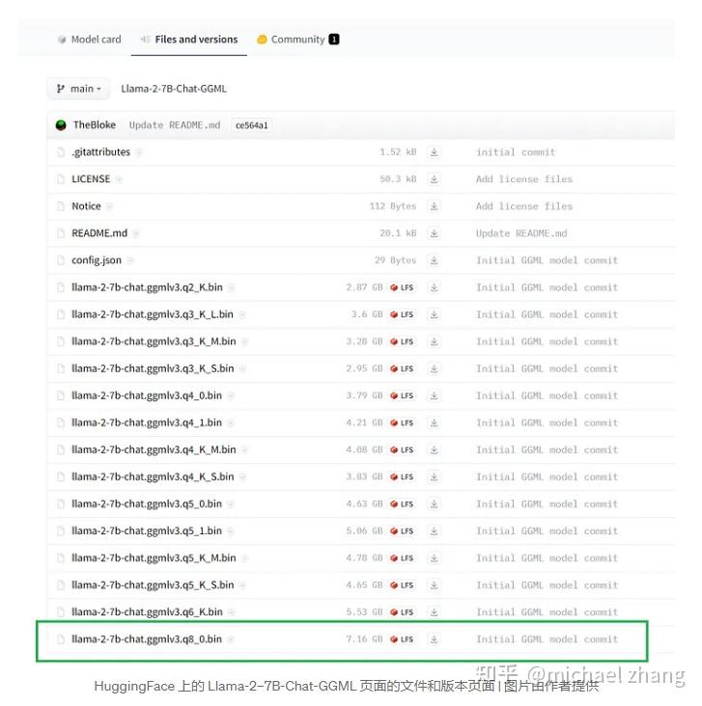Open Llama-2-7B-Chat-GGML repository root link

pyautogui.click(x=174, y=89)
